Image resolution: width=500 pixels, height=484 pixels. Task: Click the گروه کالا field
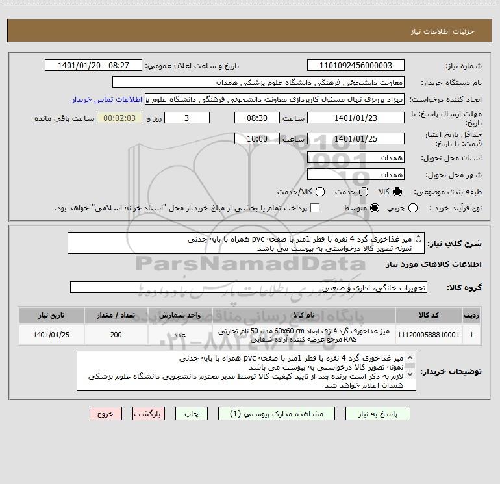coord(249,287)
